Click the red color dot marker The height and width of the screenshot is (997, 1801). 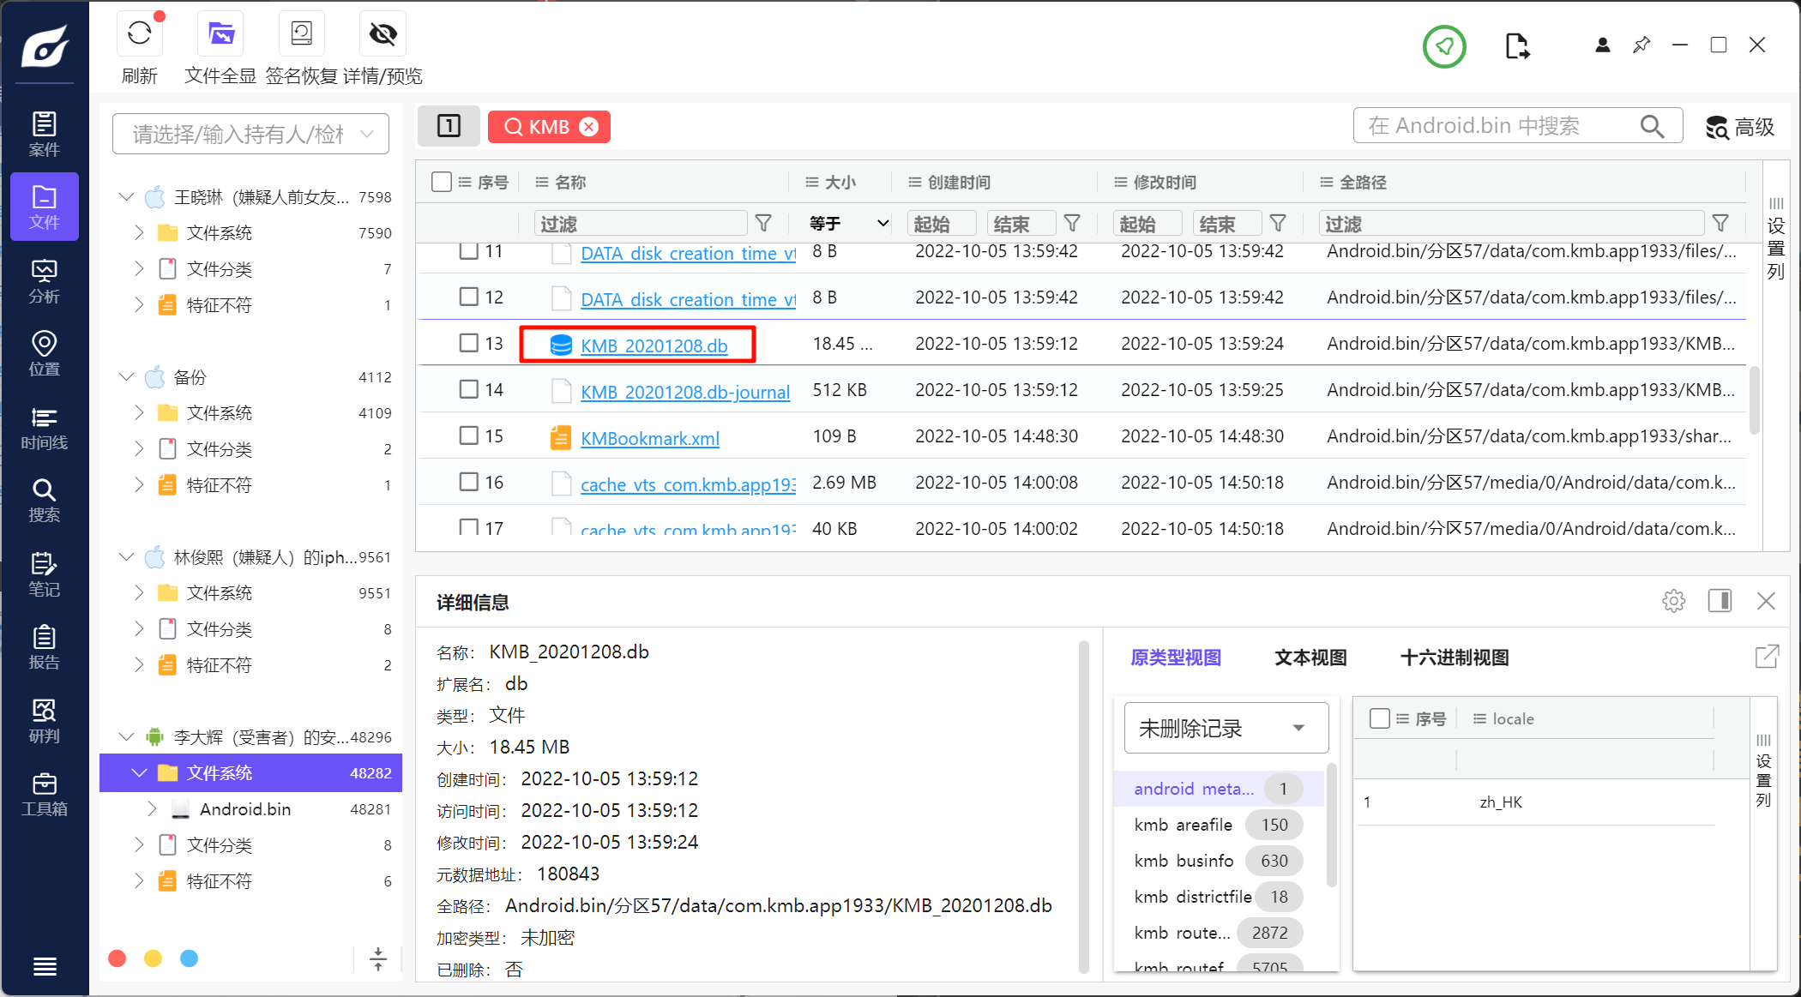pos(117,958)
